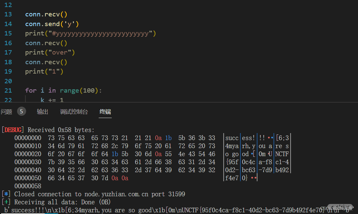Click line number 13 in the gutter
This screenshot has height=214, width=358.
pos(8,14)
